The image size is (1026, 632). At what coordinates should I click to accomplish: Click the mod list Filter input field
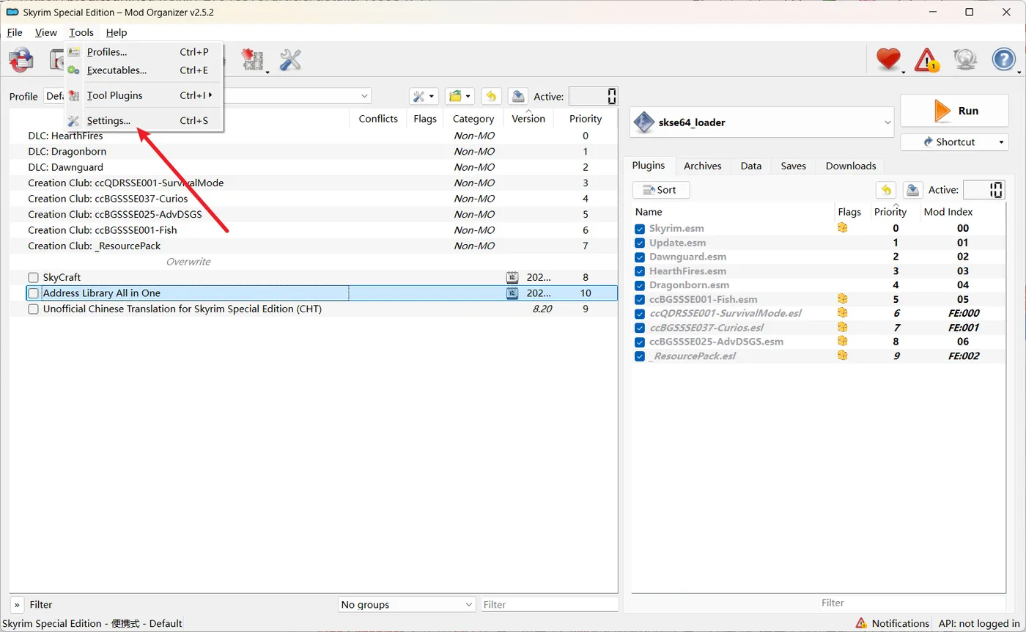(549, 604)
